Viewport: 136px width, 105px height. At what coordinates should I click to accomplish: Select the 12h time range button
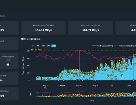click(x=43, y=46)
